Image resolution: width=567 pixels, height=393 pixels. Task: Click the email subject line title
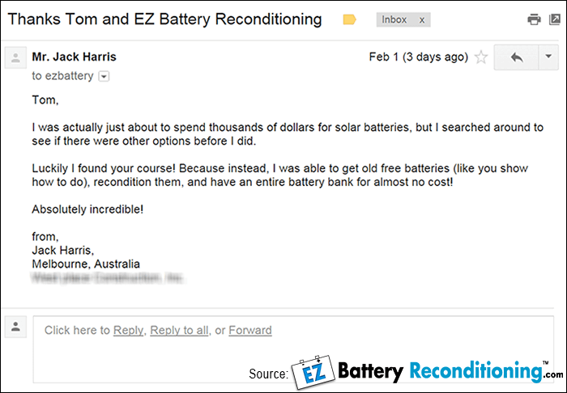[x=164, y=19]
